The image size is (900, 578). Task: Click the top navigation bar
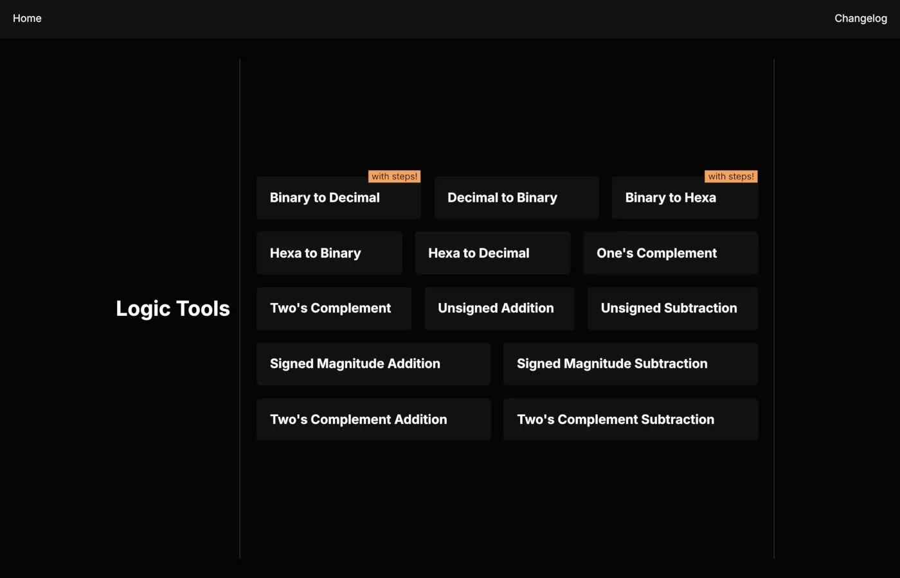coord(450,18)
